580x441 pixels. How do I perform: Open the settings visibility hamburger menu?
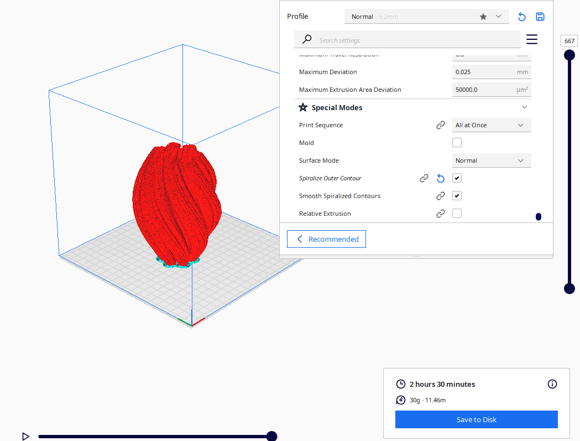point(532,39)
